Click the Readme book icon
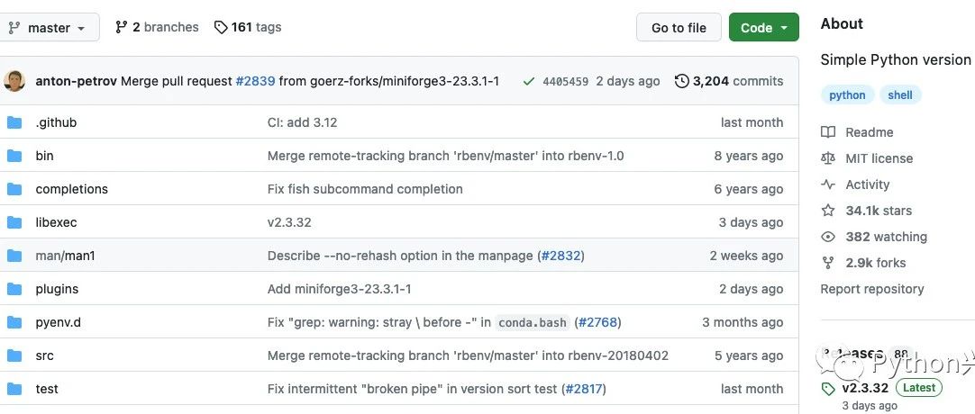The width and height of the screenshot is (975, 414). (x=828, y=132)
